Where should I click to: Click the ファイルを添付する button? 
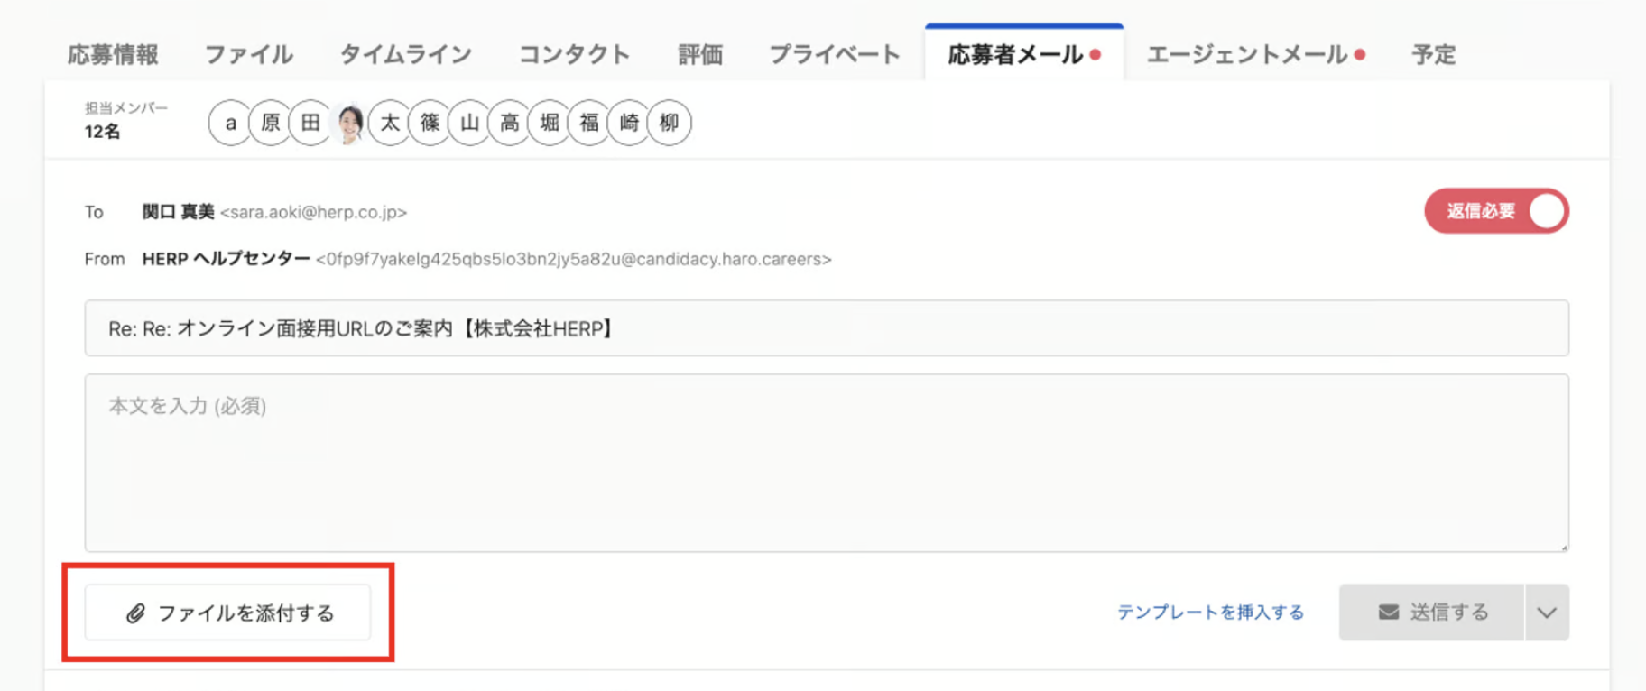tap(227, 613)
